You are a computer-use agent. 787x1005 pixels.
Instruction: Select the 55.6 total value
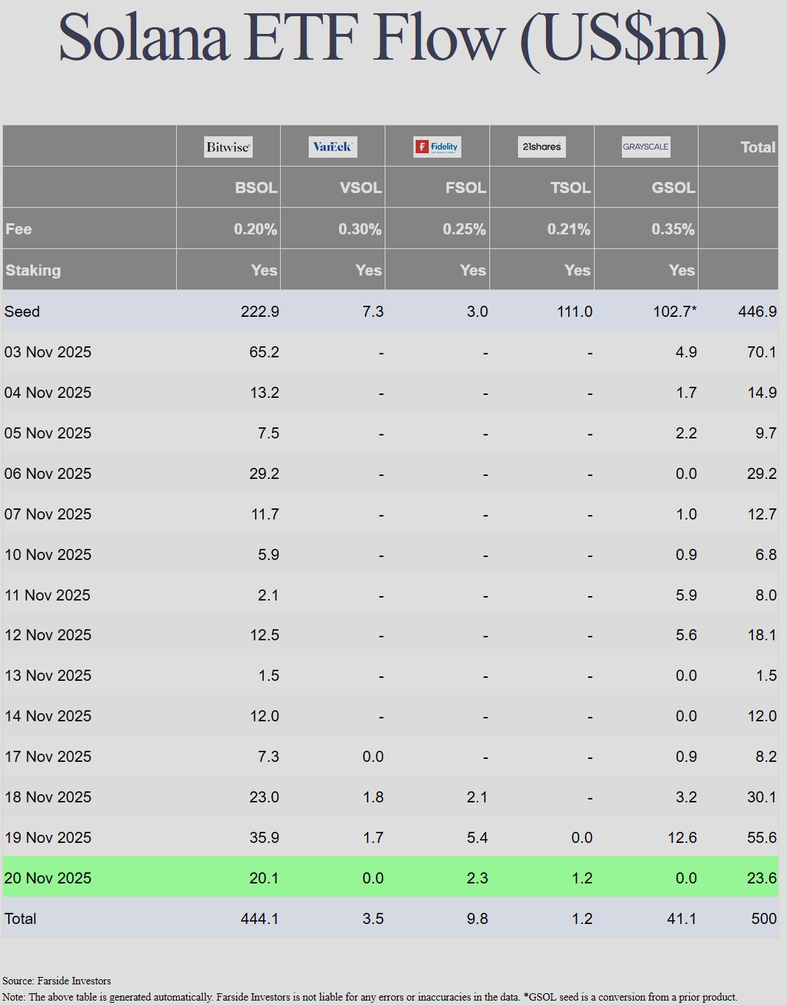click(762, 838)
